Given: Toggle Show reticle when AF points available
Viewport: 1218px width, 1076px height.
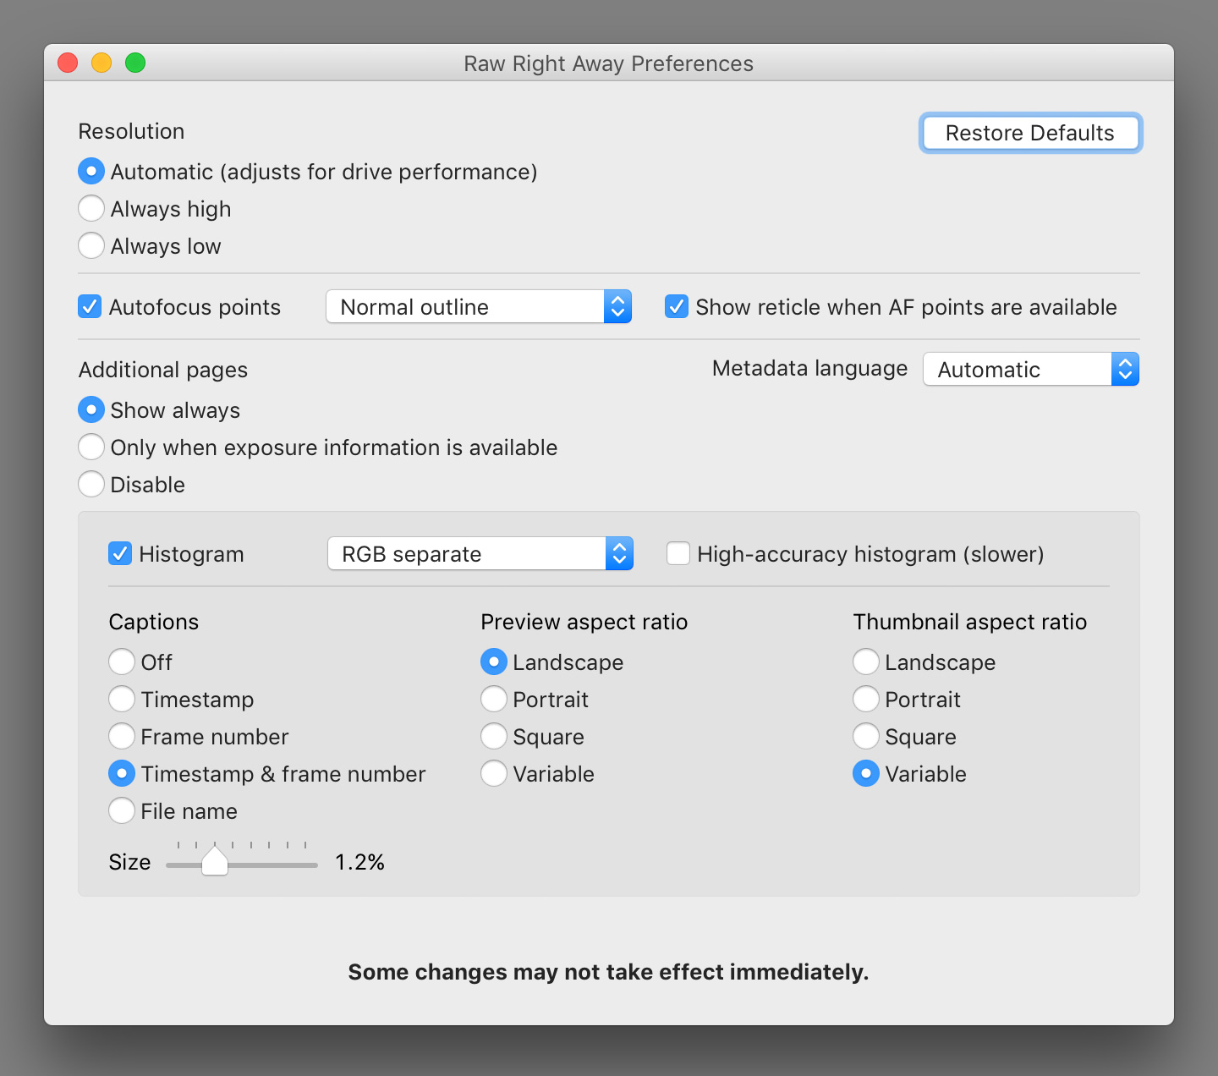Looking at the screenshot, I should [677, 306].
